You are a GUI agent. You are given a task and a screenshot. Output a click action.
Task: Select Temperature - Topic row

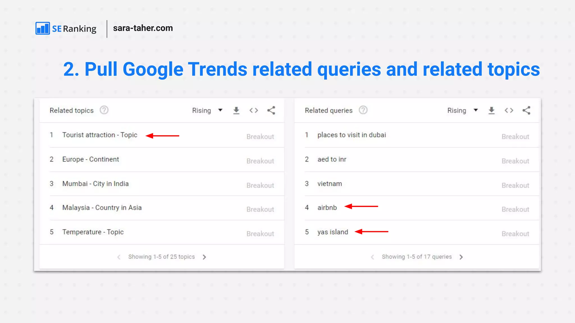[x=162, y=232]
